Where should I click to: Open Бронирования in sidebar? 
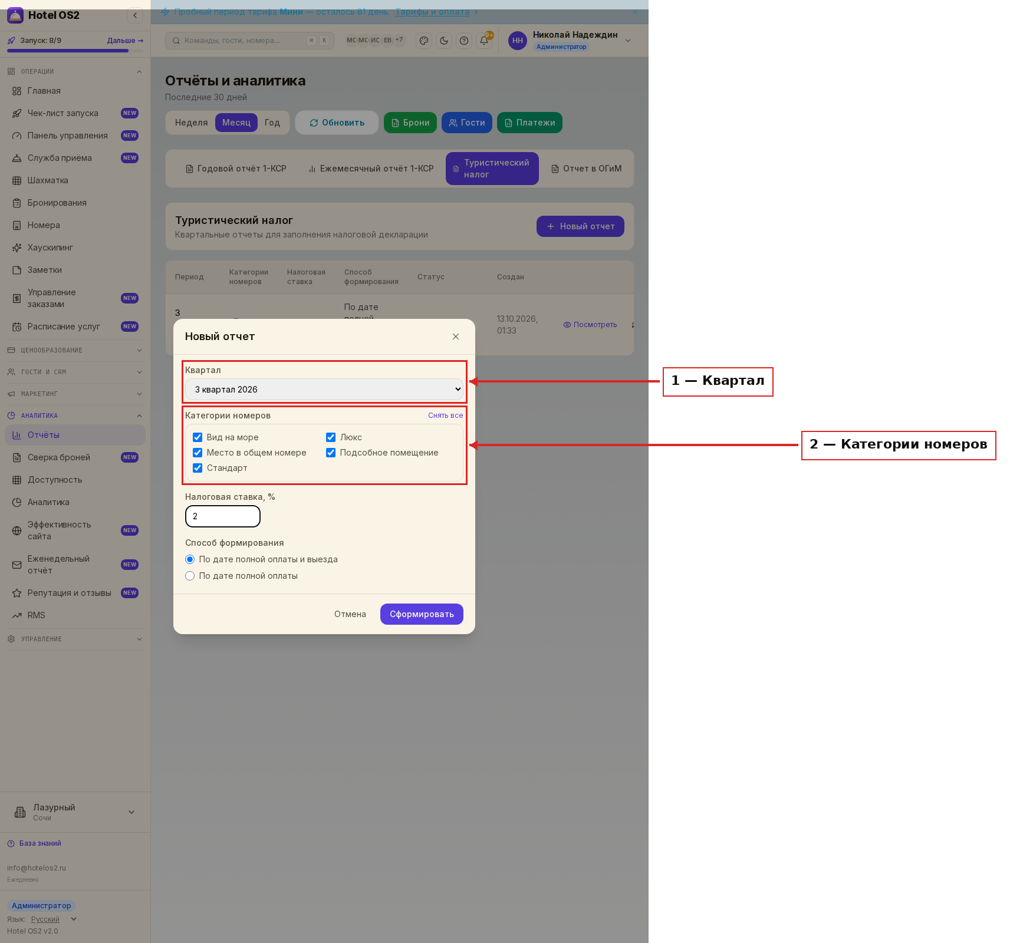pos(75,203)
